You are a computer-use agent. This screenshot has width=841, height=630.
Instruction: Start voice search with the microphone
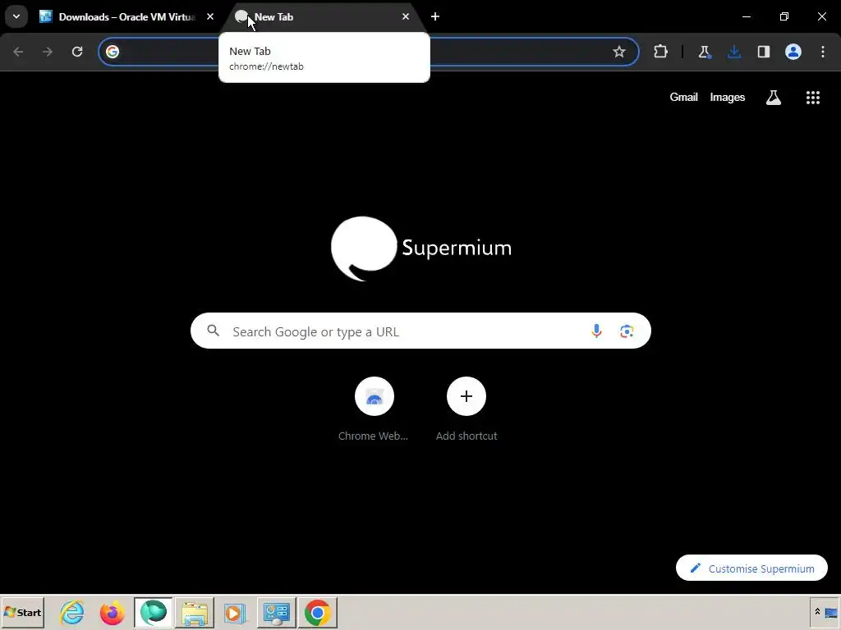pyautogui.click(x=596, y=331)
